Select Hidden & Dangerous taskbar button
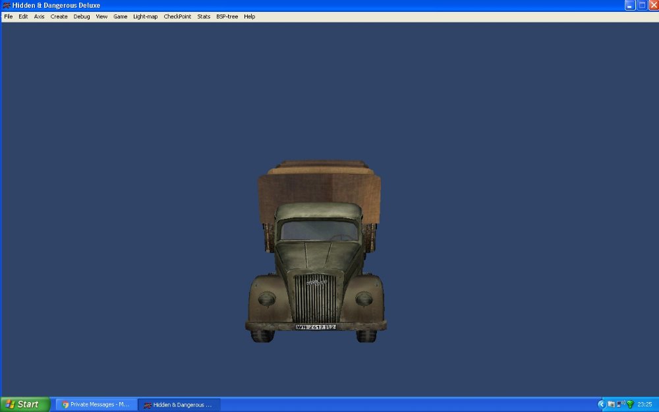659x412 pixels. tap(179, 405)
